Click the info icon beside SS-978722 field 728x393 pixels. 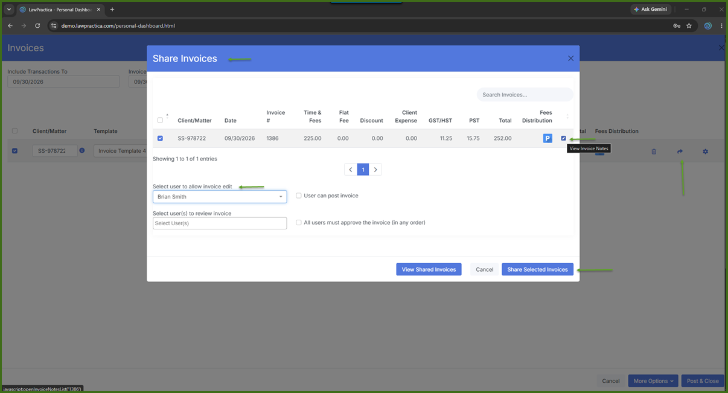click(x=82, y=150)
